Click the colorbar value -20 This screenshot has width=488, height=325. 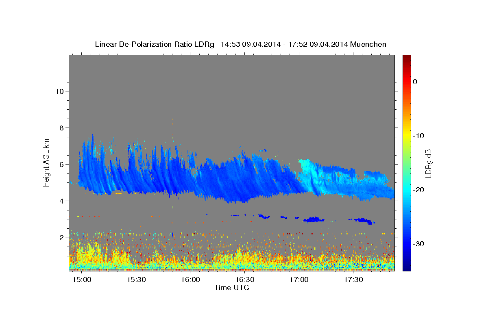coord(418,190)
